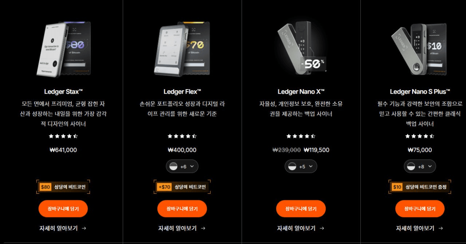Click the $80 Bitcoin badge under Ledger Stax
This screenshot has width=466, height=244.
(63, 187)
